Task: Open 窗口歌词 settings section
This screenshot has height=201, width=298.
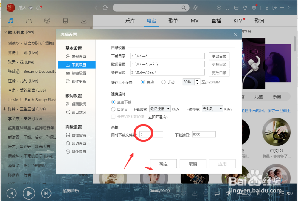Action: pos(76,113)
